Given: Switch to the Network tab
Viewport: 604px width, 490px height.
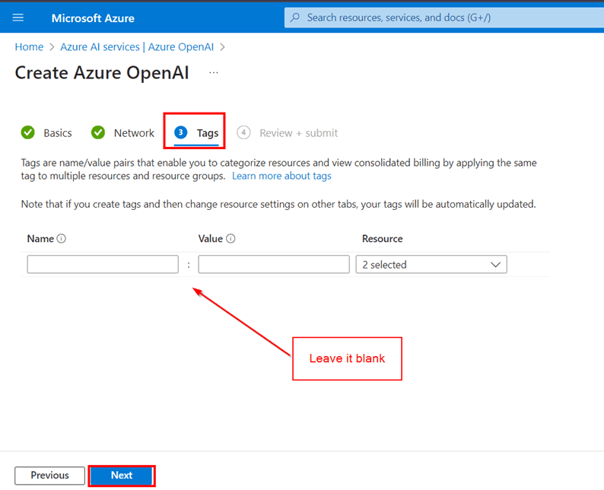Looking at the screenshot, I should click(134, 133).
